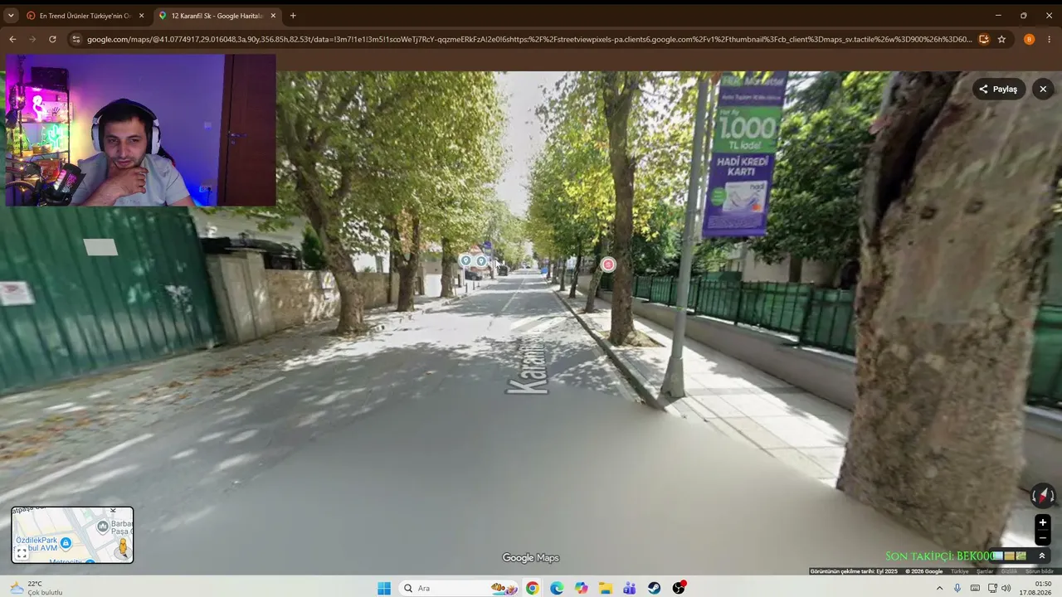Open Microsoft Edge from the taskbar
The image size is (1062, 597).
click(557, 588)
